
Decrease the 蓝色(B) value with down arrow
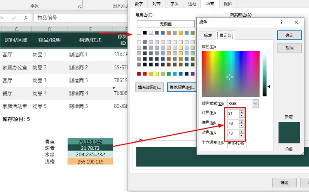[241, 135]
